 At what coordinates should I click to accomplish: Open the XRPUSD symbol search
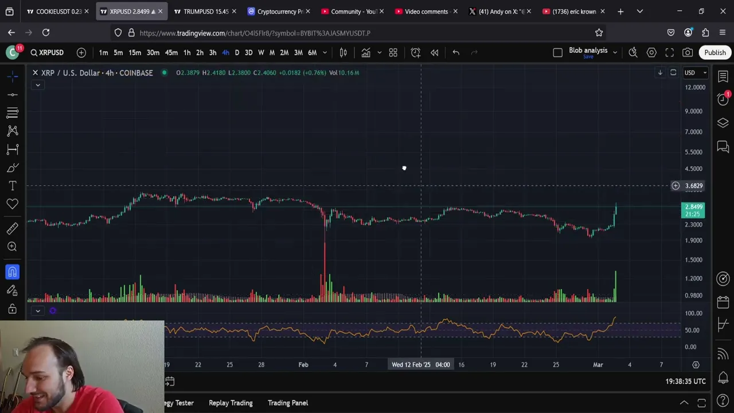[47, 53]
